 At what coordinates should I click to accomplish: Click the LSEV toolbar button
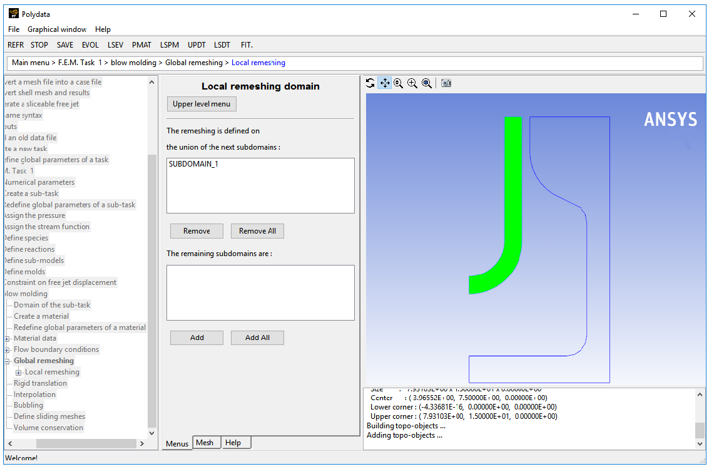[115, 45]
